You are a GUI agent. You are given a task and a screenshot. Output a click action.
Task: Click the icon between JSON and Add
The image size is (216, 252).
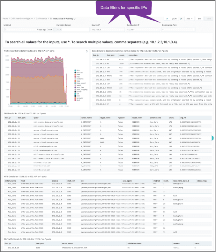tap(181, 19)
